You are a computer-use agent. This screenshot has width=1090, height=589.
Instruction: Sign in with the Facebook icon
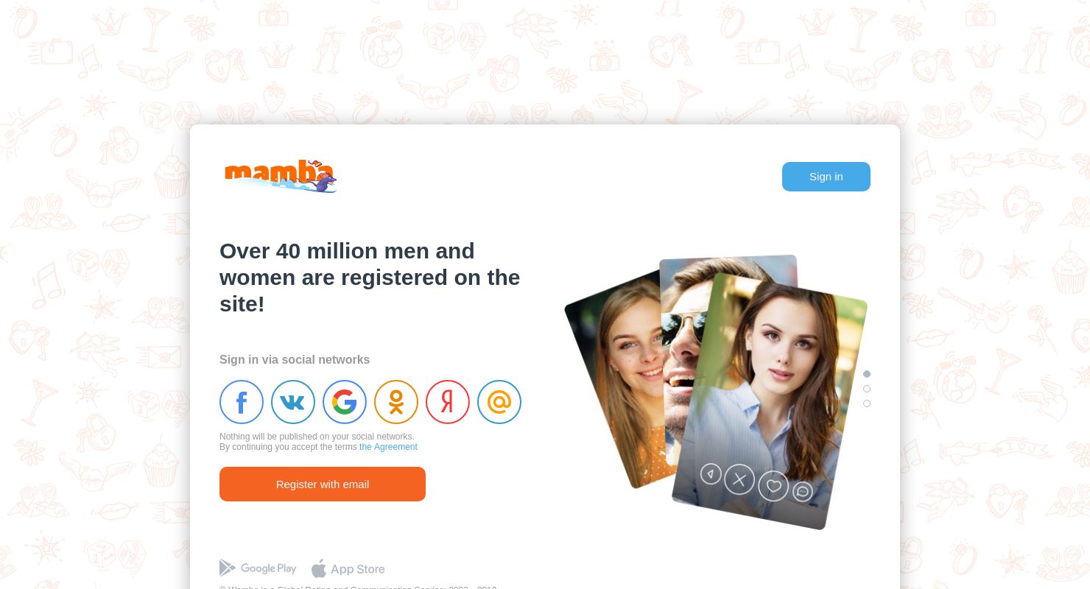pyautogui.click(x=242, y=402)
